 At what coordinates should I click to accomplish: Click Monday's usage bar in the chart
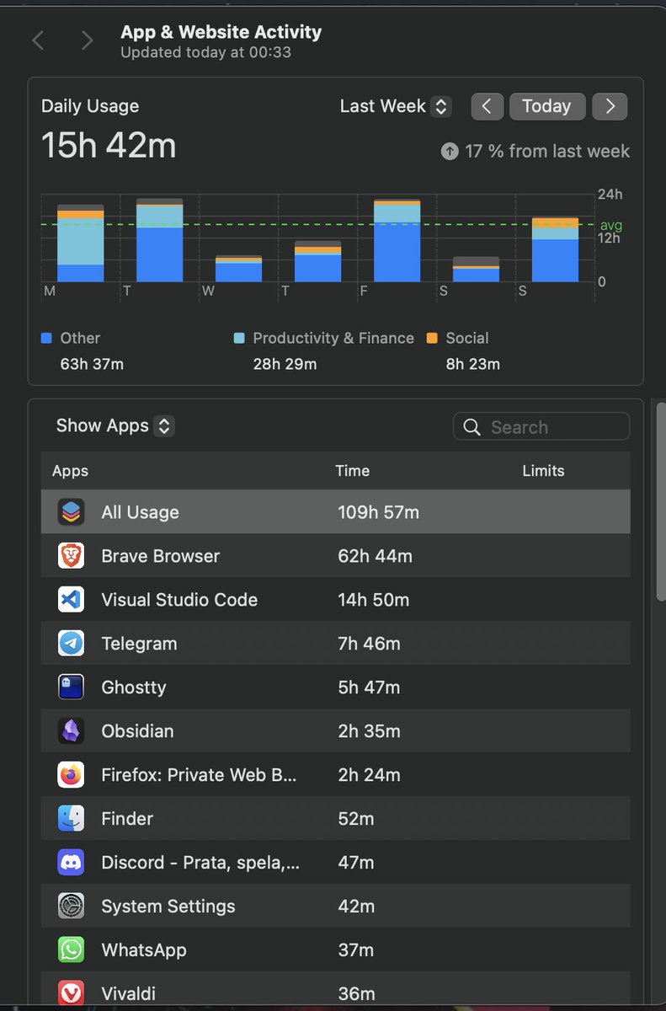[x=80, y=243]
